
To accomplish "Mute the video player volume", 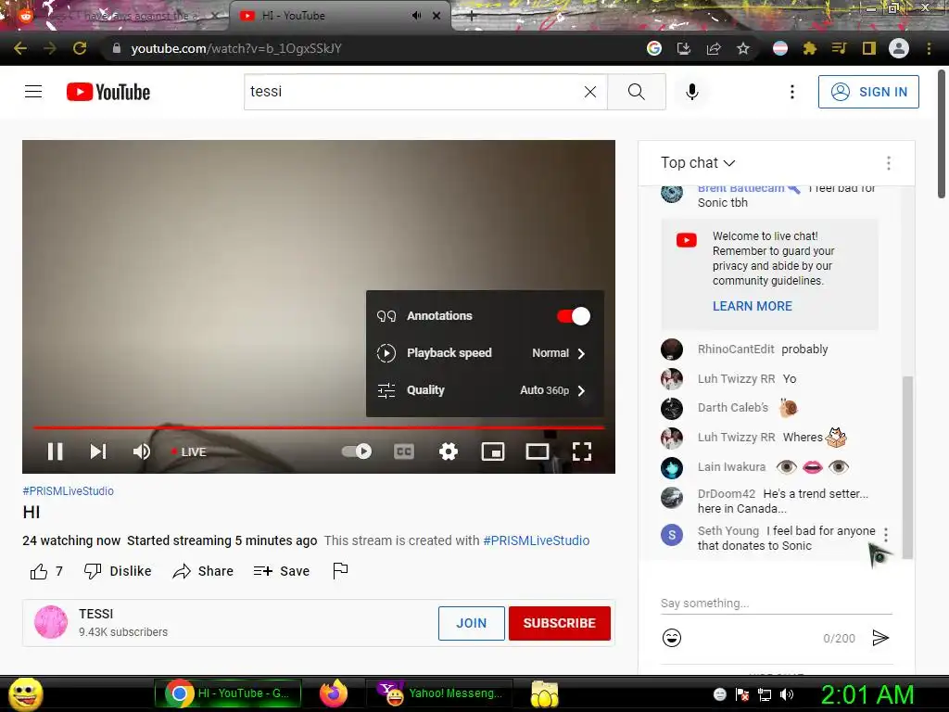I will (142, 451).
